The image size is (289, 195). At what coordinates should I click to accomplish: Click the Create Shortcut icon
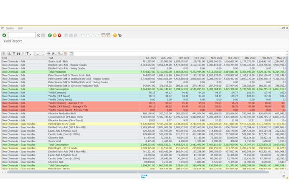[108, 35]
